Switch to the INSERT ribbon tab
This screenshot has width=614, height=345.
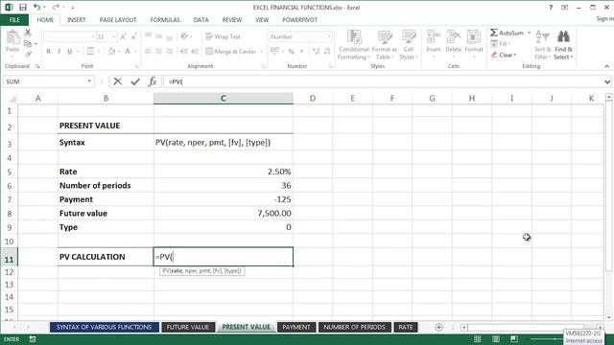pos(77,19)
